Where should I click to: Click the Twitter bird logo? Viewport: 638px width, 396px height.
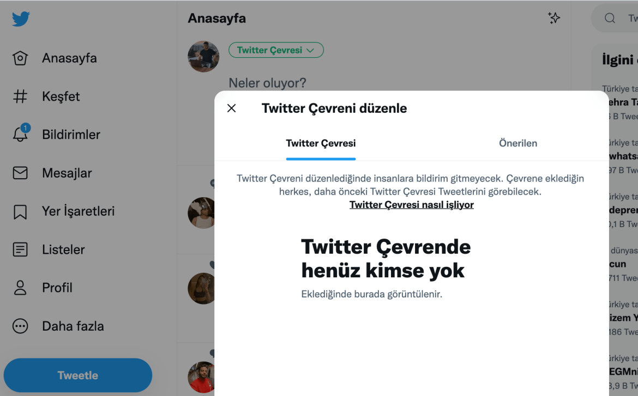pyautogui.click(x=21, y=19)
